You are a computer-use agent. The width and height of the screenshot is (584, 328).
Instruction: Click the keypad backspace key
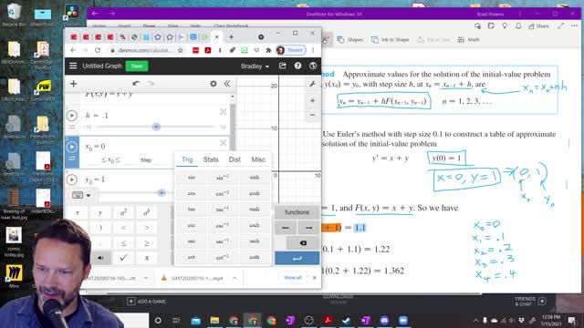tap(303, 243)
